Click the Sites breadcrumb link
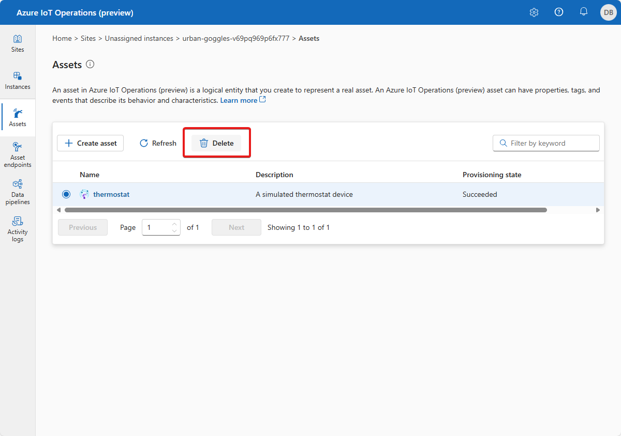The height and width of the screenshot is (436, 621). (88, 38)
